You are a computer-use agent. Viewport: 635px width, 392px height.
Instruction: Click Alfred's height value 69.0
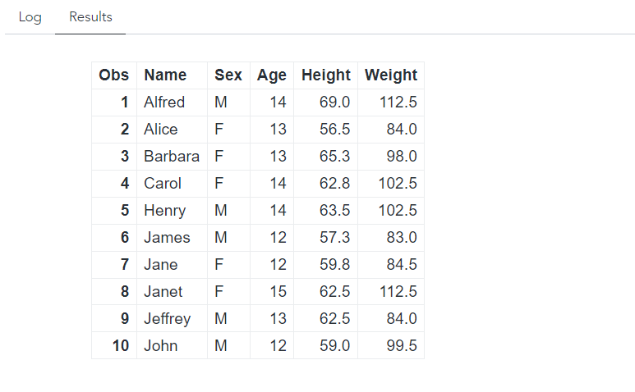click(334, 103)
